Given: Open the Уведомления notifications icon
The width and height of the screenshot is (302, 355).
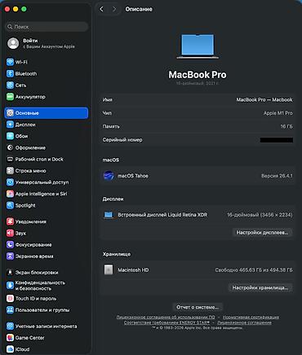Looking at the screenshot, I should click(x=10, y=221).
